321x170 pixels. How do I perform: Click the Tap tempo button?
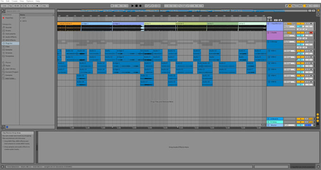[11, 6]
